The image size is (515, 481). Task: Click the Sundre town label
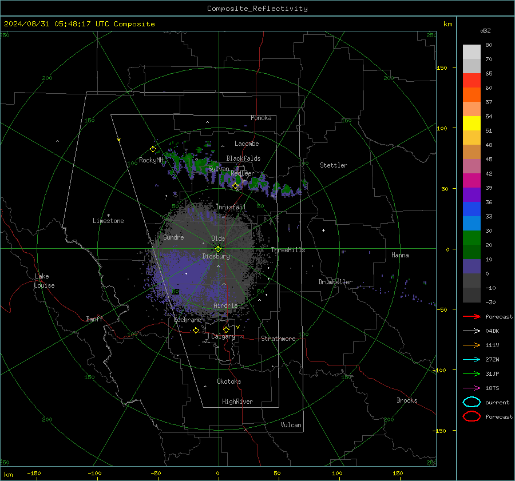click(174, 237)
